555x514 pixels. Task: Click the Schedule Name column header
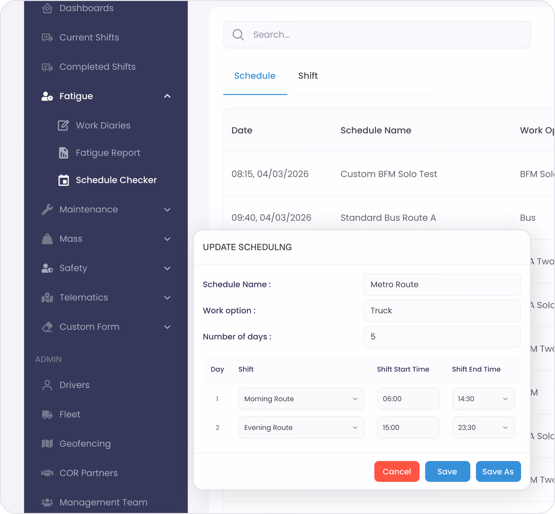[376, 131]
